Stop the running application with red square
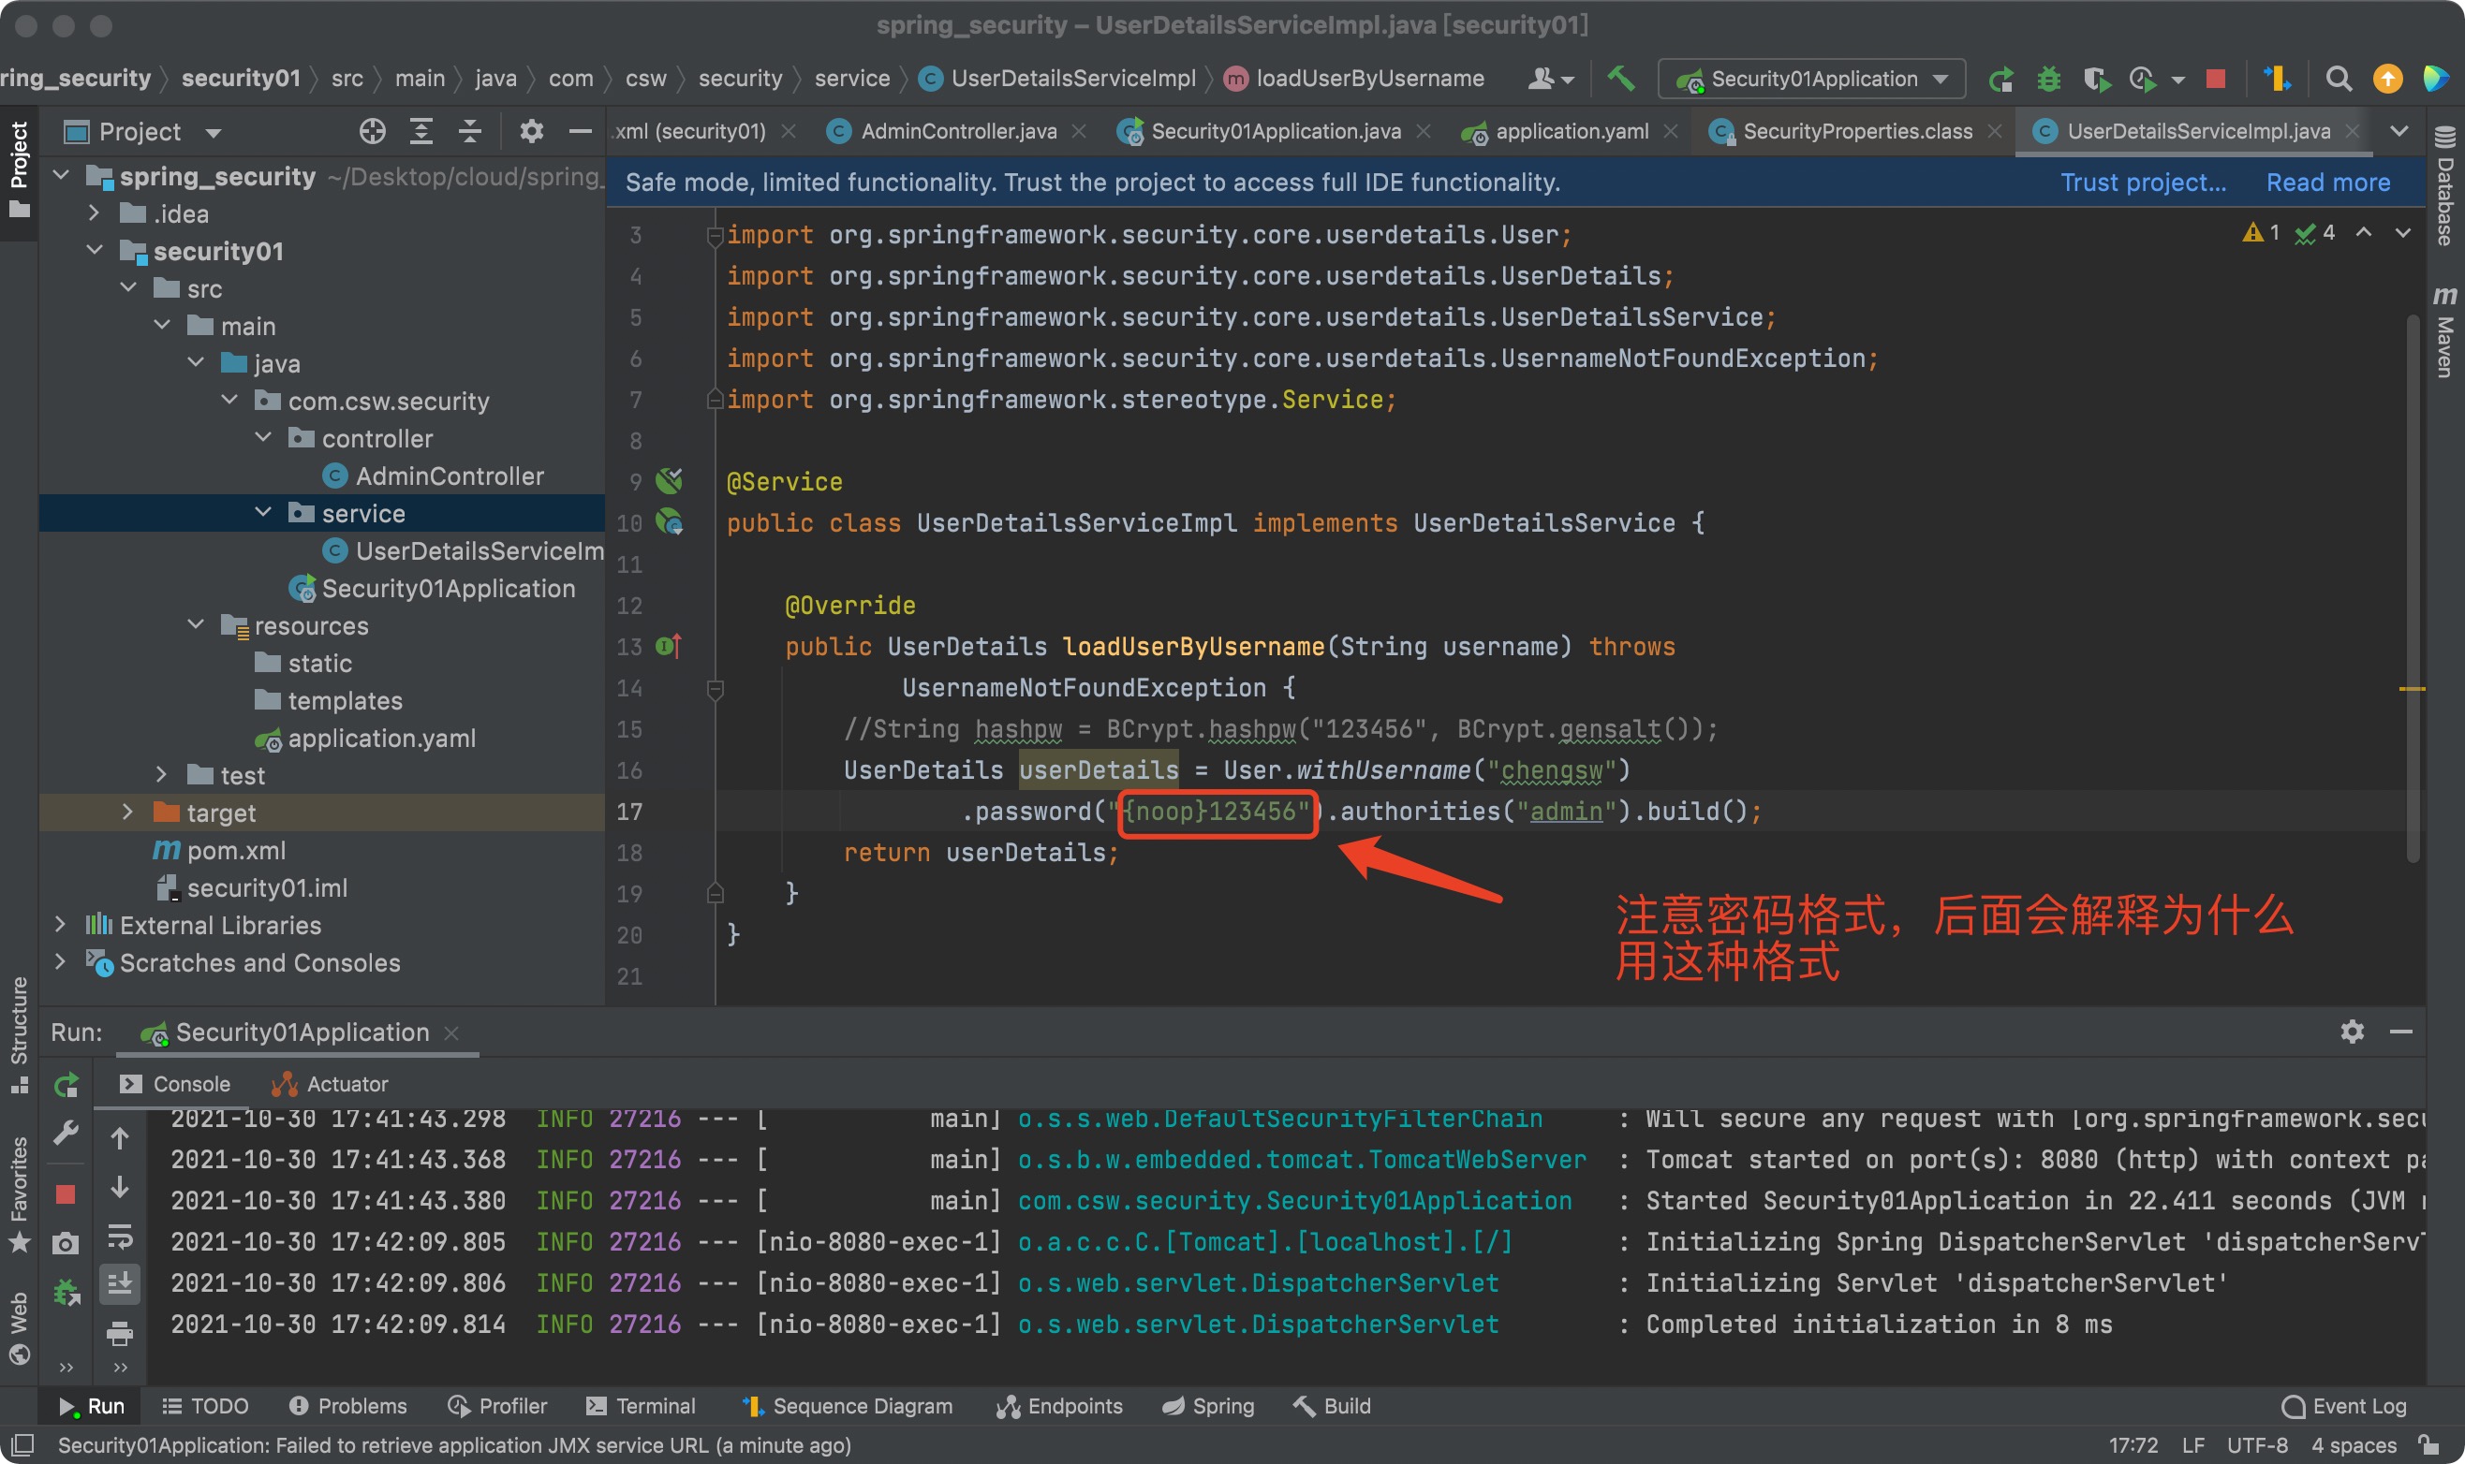Viewport: 2465px width, 1464px height. pos(2215,78)
